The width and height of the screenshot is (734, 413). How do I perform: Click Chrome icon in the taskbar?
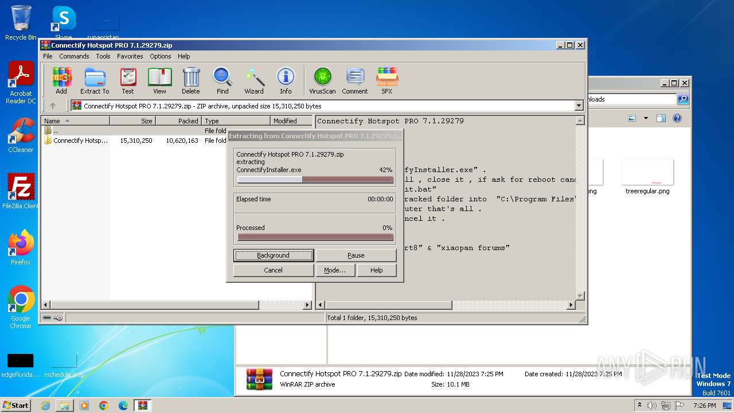click(104, 406)
